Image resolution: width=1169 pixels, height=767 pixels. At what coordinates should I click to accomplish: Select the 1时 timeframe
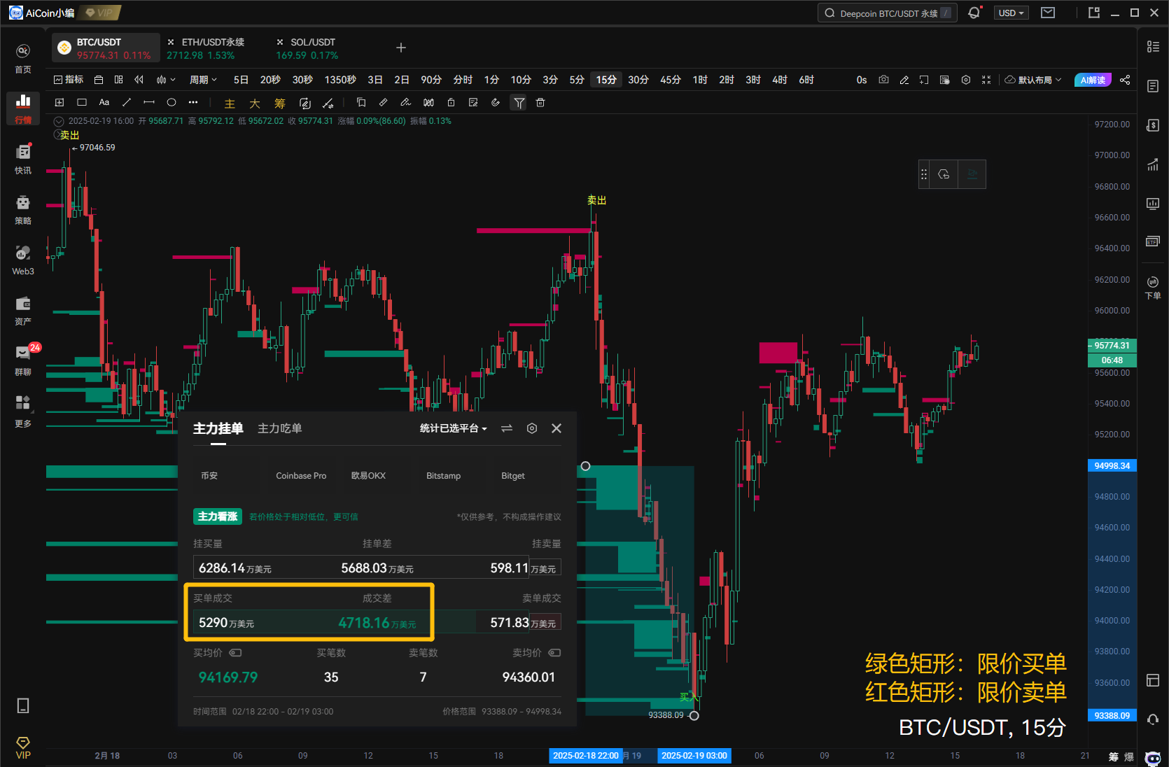point(700,80)
